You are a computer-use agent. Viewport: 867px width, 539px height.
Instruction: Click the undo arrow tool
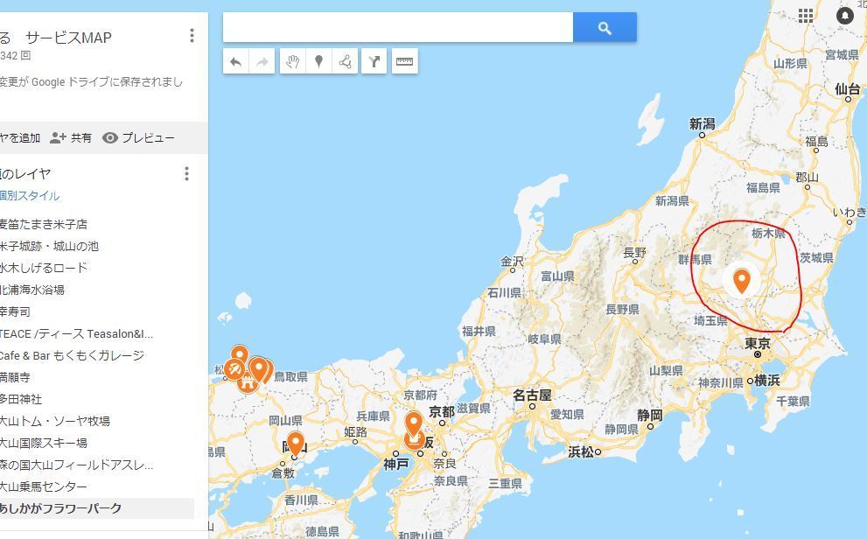pyautogui.click(x=236, y=61)
